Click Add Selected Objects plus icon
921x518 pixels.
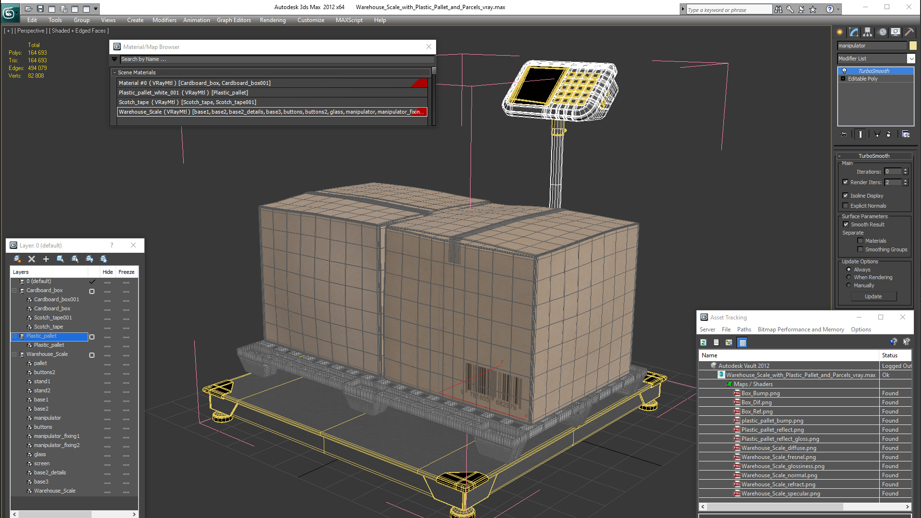point(46,259)
